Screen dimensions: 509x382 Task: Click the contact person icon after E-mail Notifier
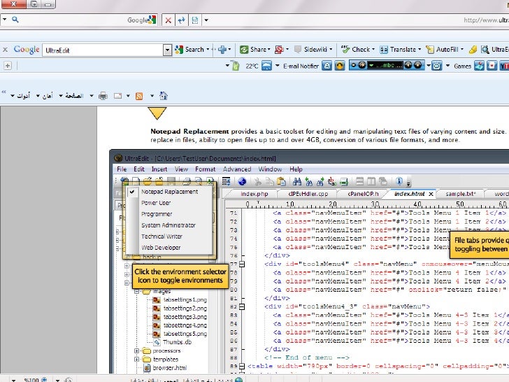(x=327, y=66)
